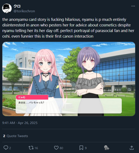
Task: Click the retweet count 16
Action: pos(36,148)
